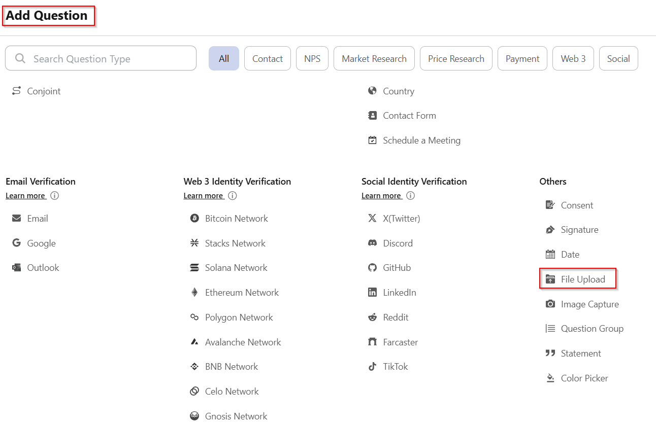The width and height of the screenshot is (656, 425).
Task: Select the Social filter tab
Action: 618,58
